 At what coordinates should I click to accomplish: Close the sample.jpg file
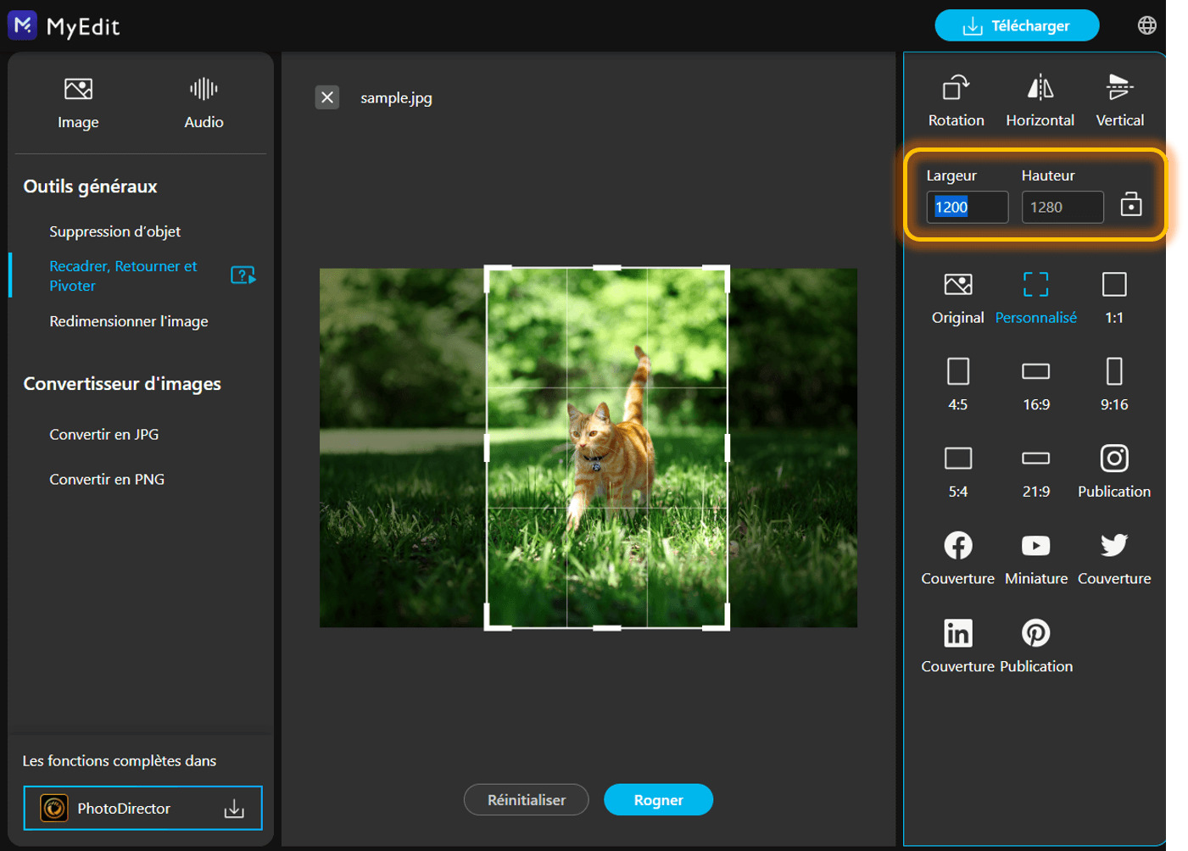pos(327,97)
